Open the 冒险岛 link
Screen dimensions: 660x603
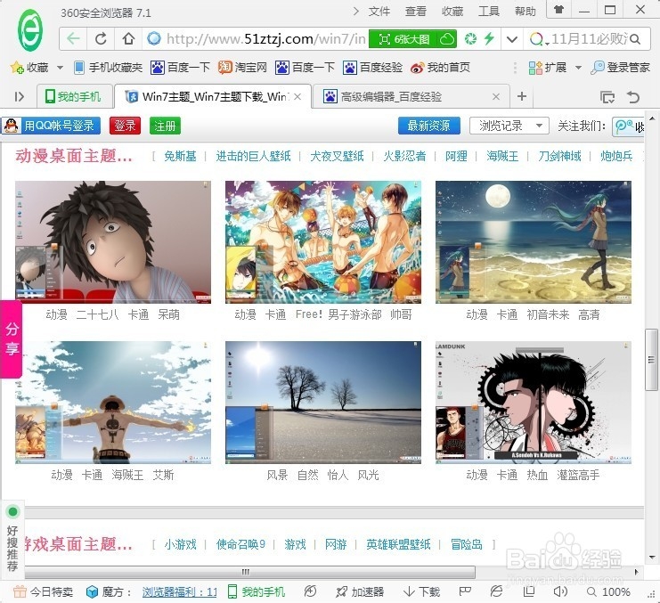click(x=467, y=544)
